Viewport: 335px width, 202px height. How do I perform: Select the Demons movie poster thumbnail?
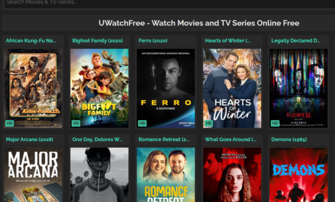[298, 175]
